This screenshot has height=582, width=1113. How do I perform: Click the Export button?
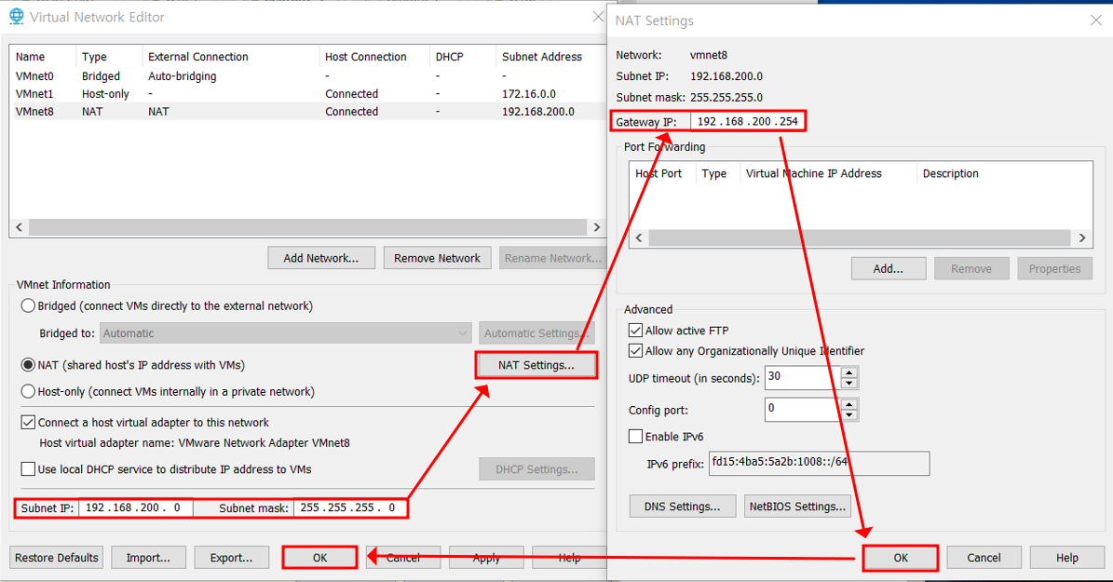click(231, 558)
